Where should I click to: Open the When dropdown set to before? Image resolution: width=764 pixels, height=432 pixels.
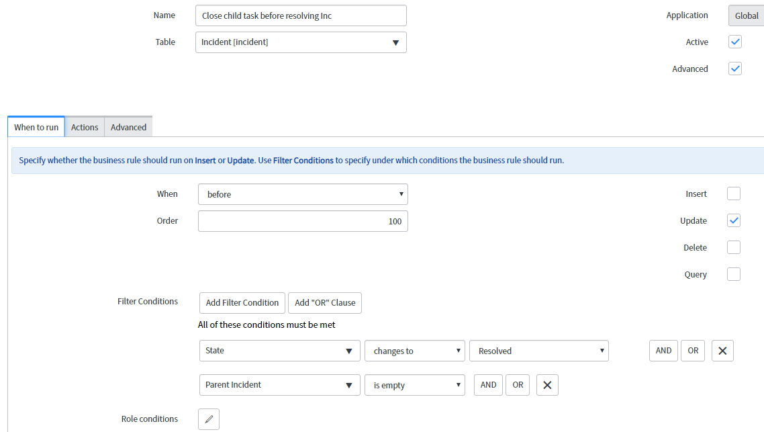(302, 193)
